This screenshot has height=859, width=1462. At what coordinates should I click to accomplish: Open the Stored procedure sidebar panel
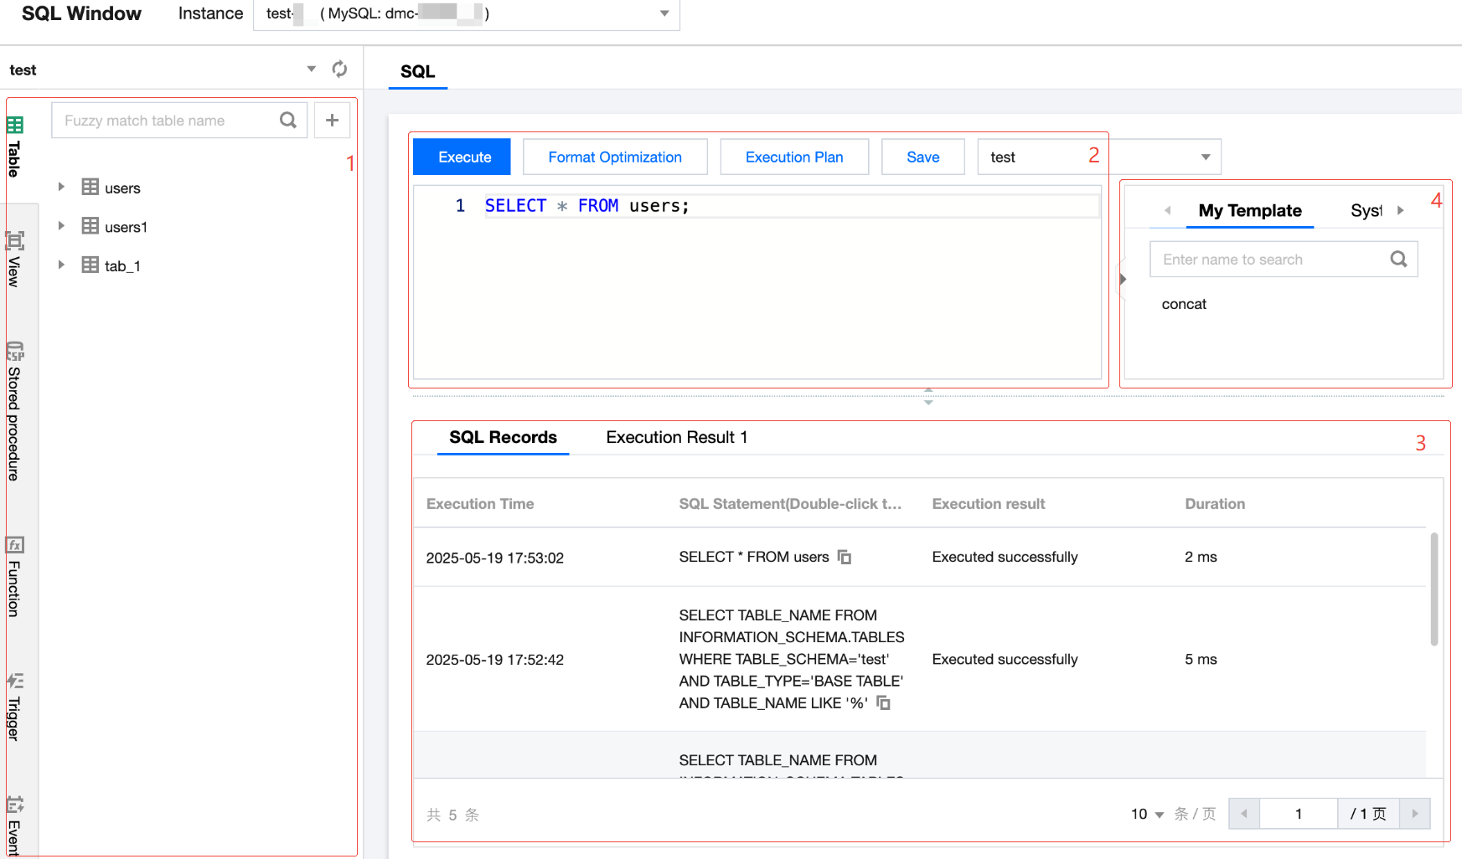coord(14,410)
